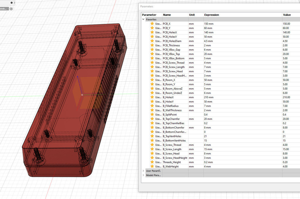This screenshot has height=199, width=300.
Task: Select the B_TopChamfer parameter name
Action: click(171, 119)
